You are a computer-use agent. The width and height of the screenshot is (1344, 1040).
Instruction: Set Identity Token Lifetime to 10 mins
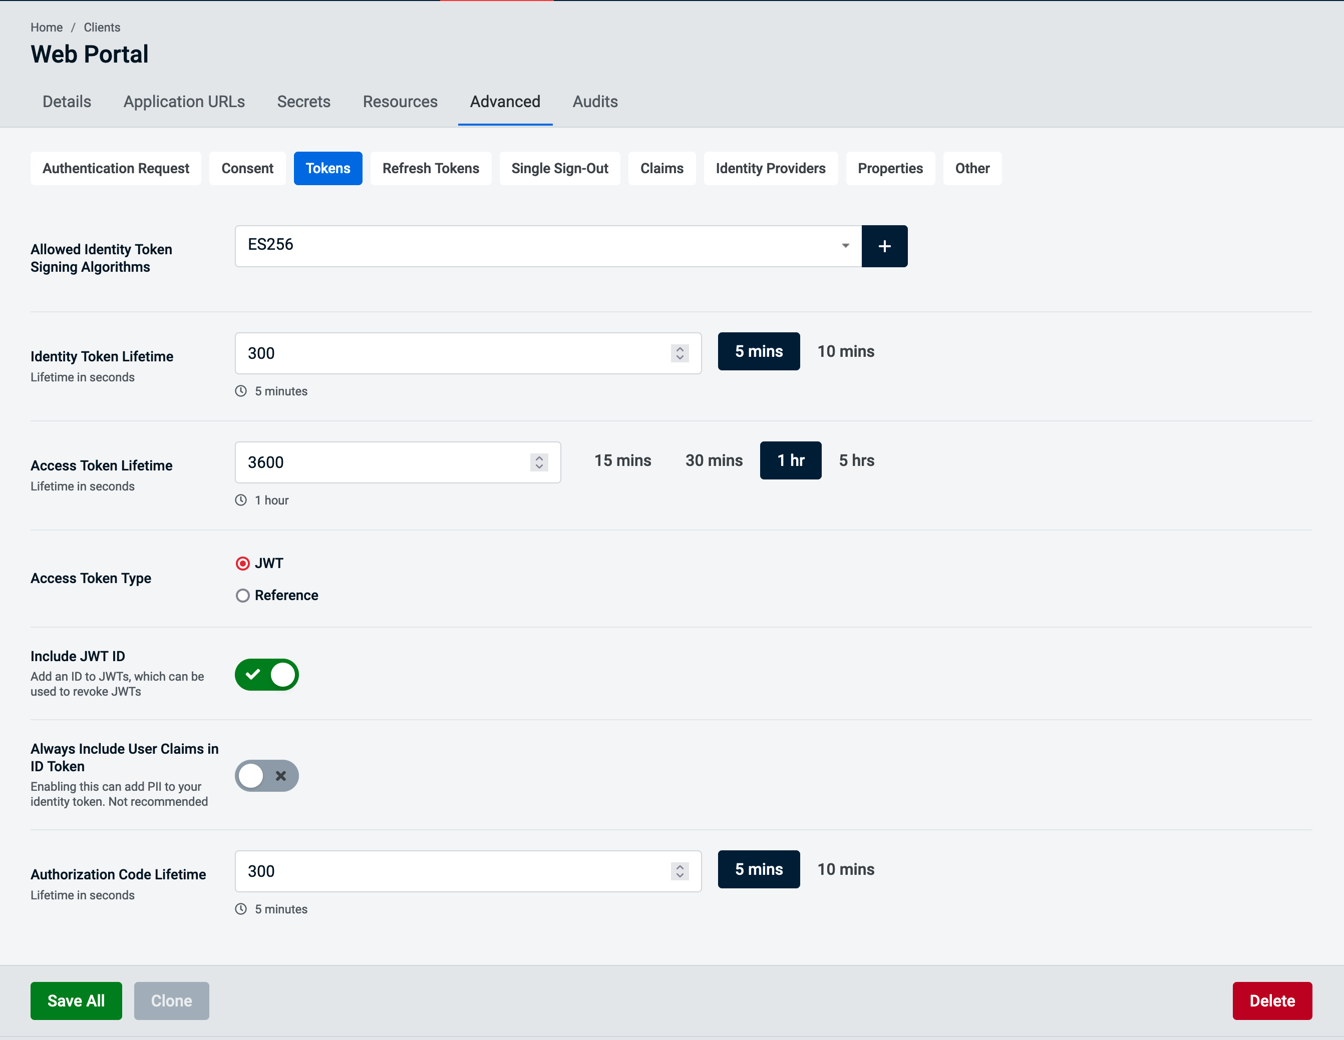[845, 351]
